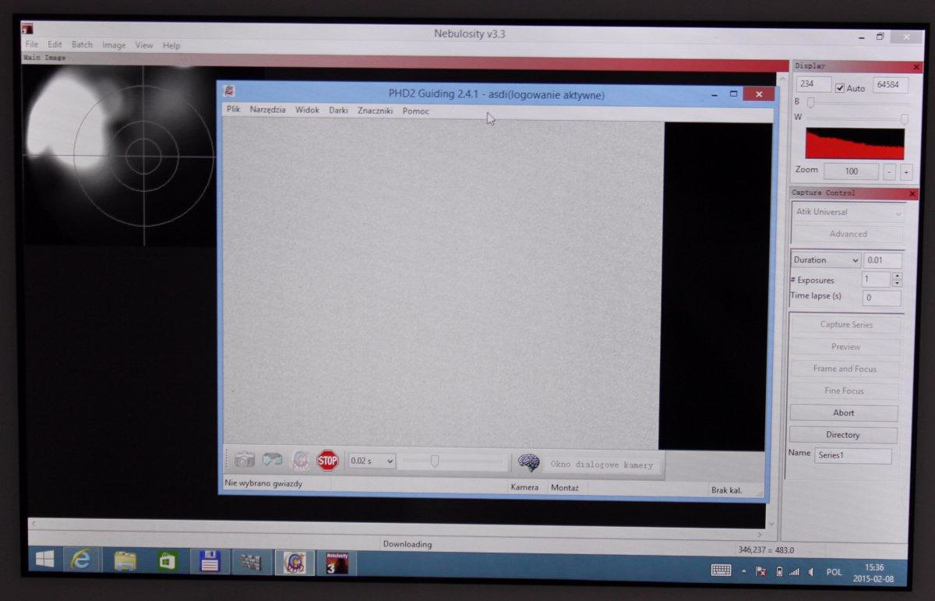
Task: Click the camera connect icon in PHD2
Action: 245,460
